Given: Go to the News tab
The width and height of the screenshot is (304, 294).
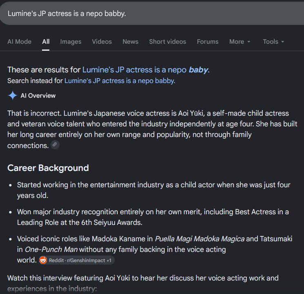Looking at the screenshot, I should pyautogui.click(x=131, y=42).
